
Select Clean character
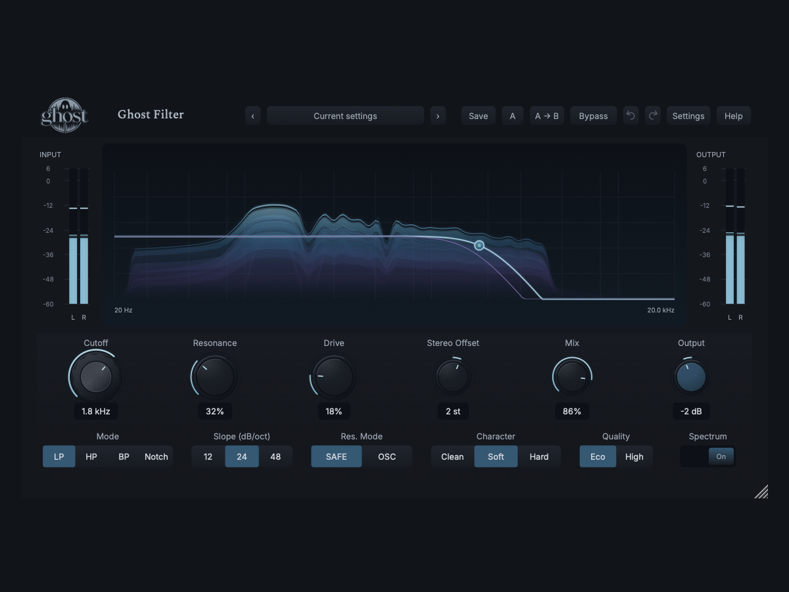452,456
